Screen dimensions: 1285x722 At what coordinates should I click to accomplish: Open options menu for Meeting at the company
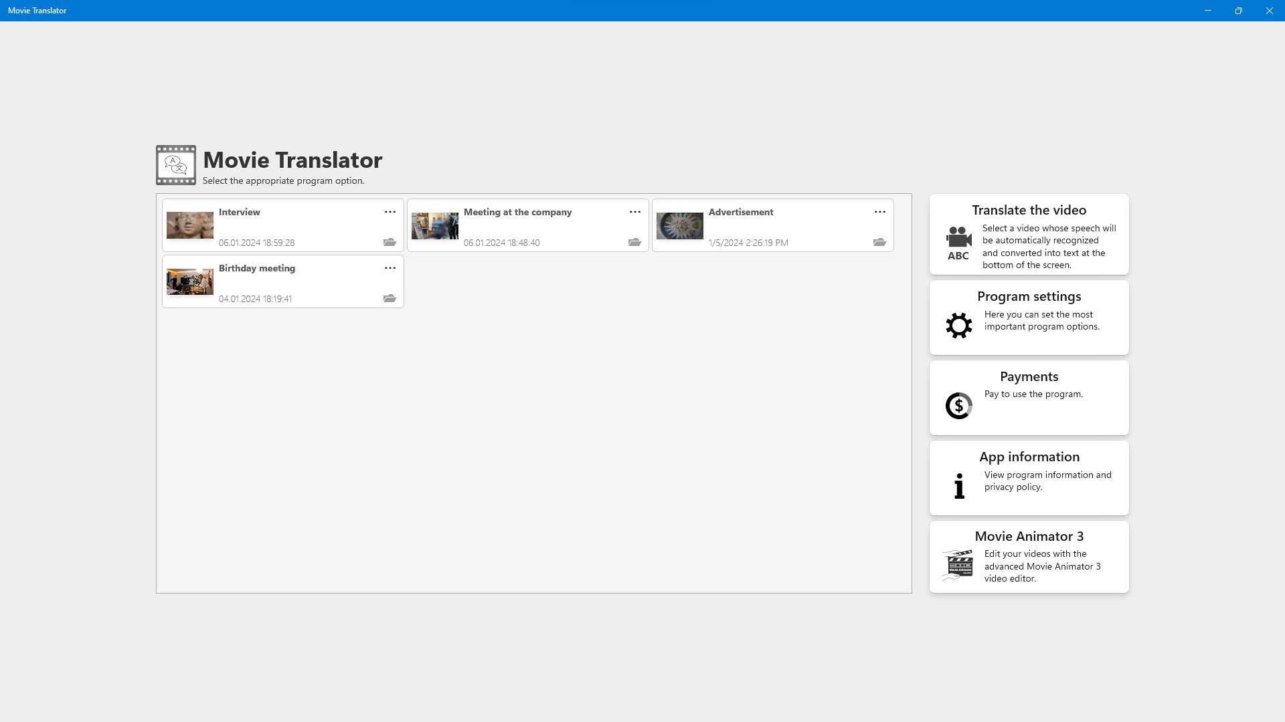coord(635,212)
